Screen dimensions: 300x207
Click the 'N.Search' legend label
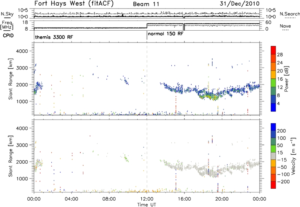click(x=289, y=14)
